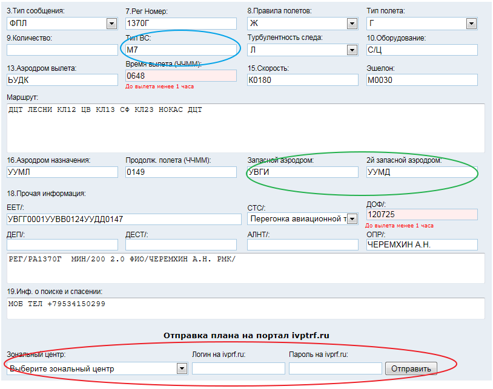Viewport: 493px width, 389px height.
Task: Open the СТС dropdown with Перегонка авиационной
Action: click(302, 219)
